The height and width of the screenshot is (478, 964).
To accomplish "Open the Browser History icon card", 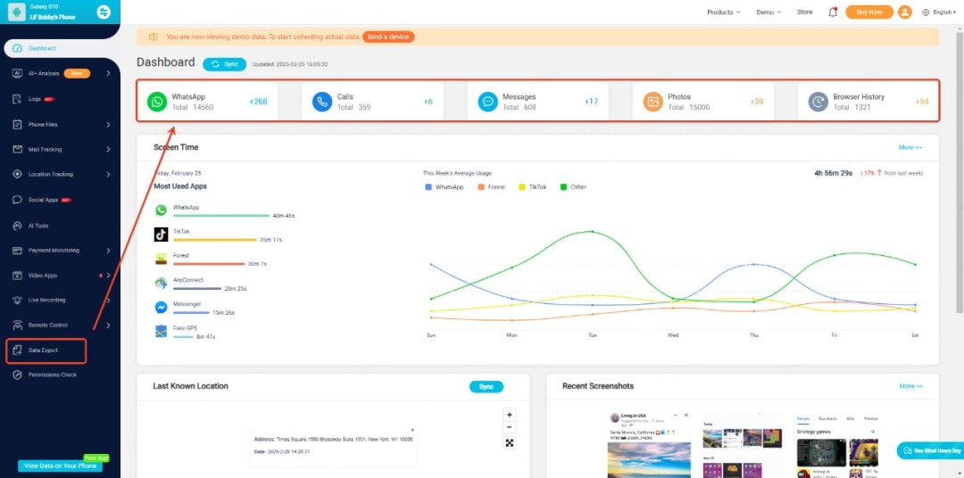I will tap(819, 102).
